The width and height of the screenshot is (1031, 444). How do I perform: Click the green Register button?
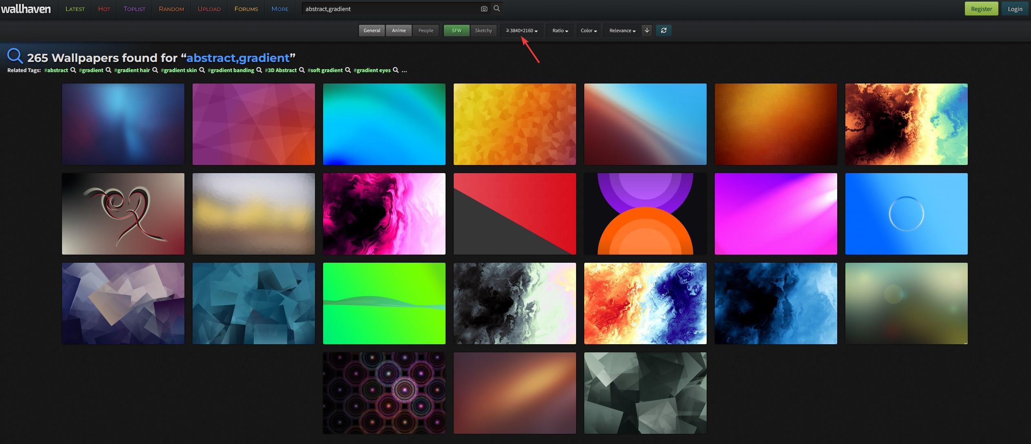click(x=981, y=9)
